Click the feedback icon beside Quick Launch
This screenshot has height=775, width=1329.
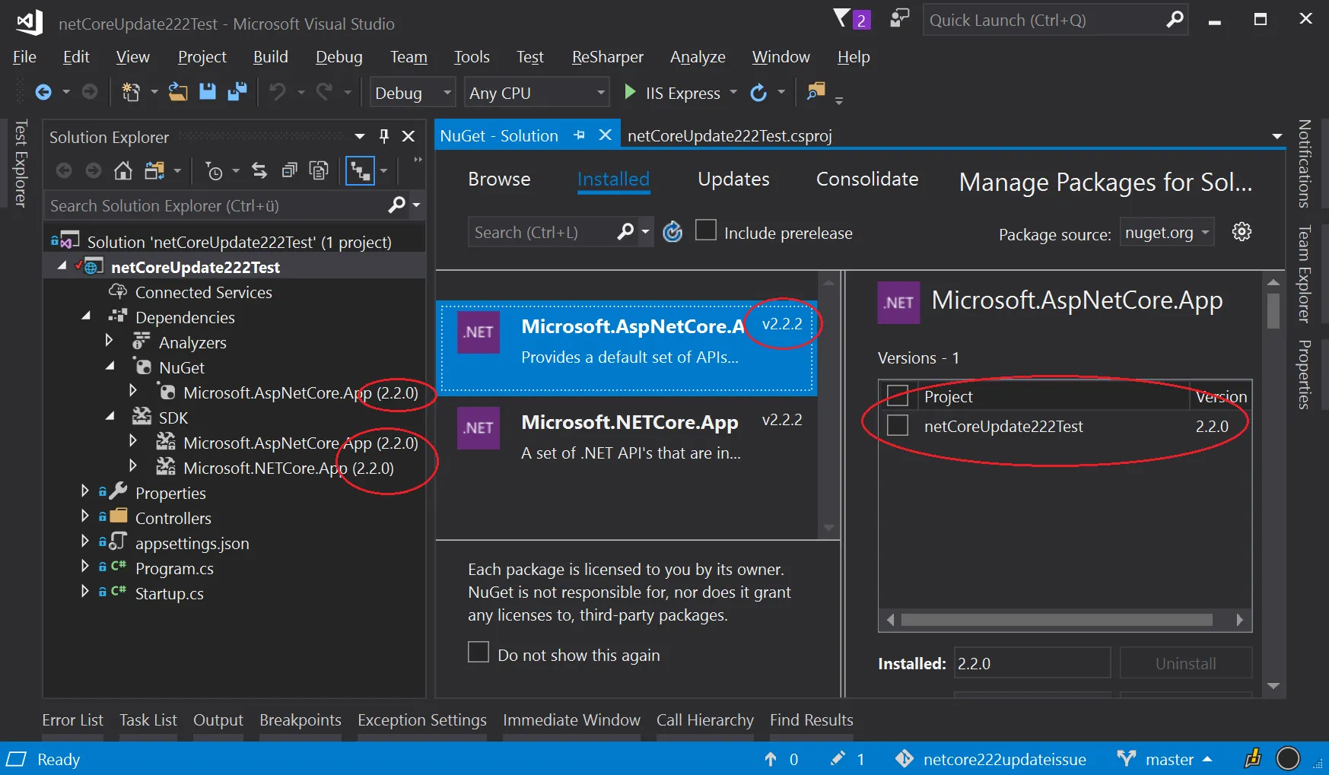pyautogui.click(x=899, y=18)
